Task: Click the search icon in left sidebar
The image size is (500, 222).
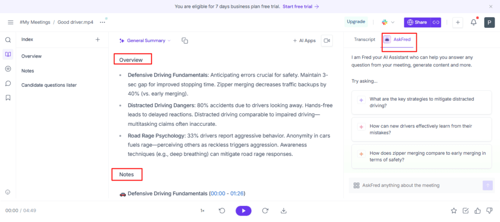Action: point(8,40)
